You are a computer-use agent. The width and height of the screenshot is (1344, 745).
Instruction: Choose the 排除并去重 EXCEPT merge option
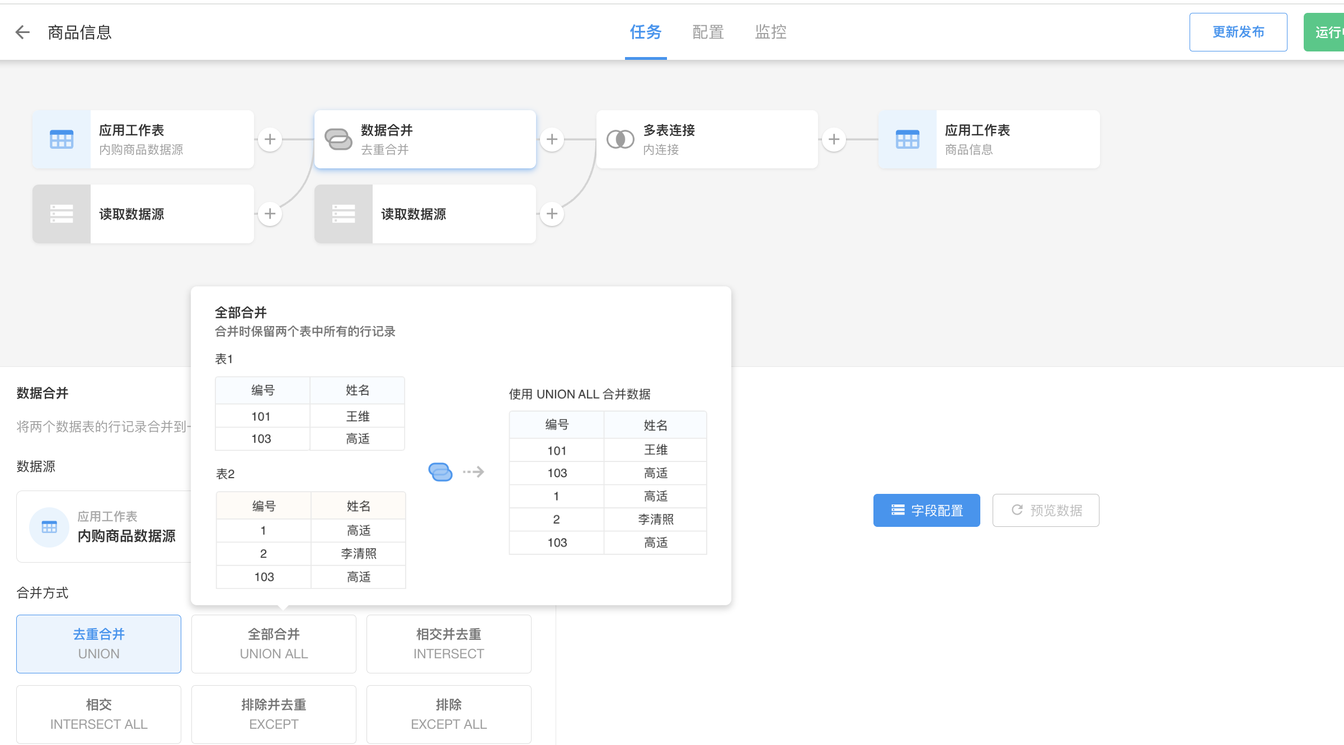tap(274, 714)
